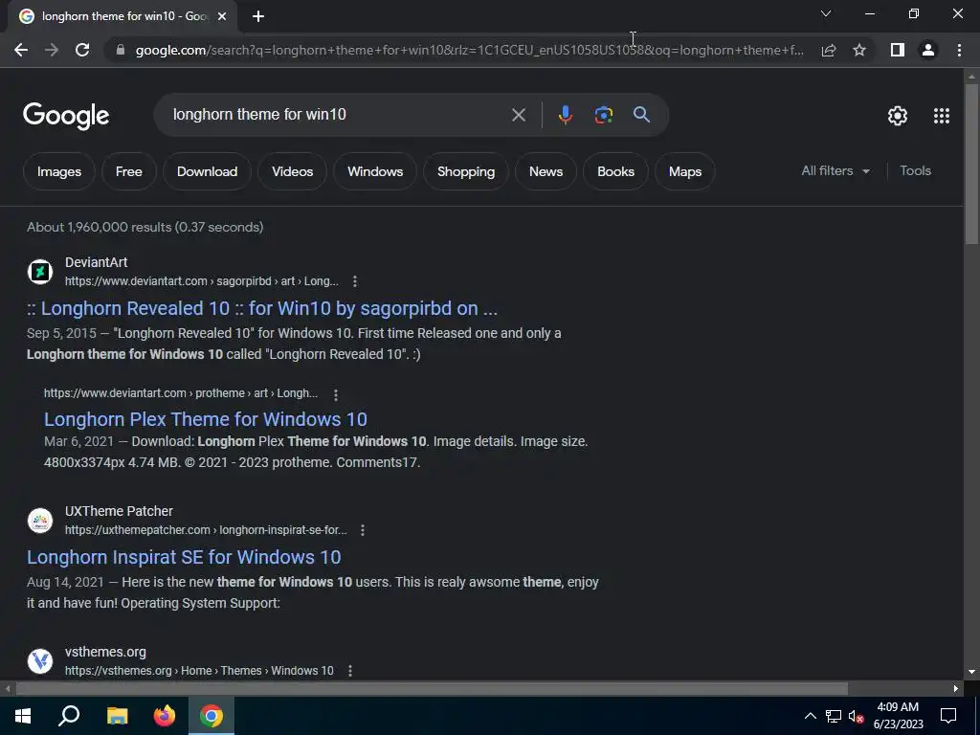Screen dimensions: 980x735
Task: Click the scroll-down arrow
Action: (x=971, y=672)
